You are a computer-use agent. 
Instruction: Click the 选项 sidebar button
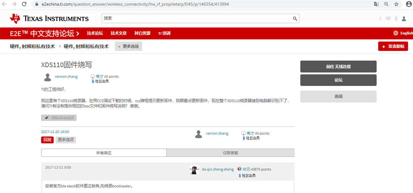[x=338, y=96]
